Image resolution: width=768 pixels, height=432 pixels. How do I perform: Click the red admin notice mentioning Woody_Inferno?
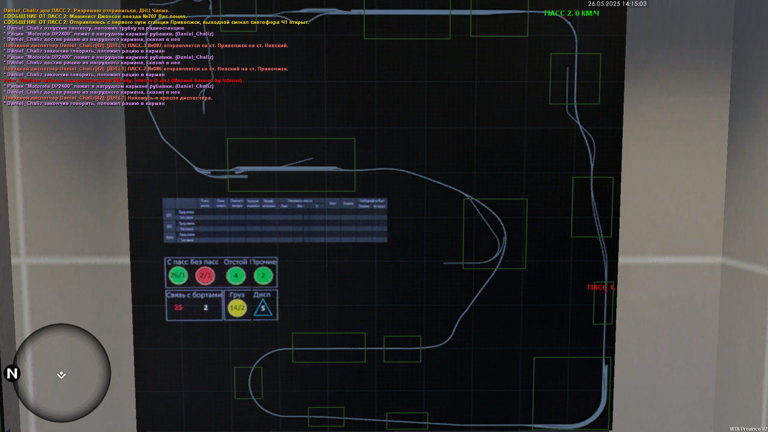click(x=122, y=80)
